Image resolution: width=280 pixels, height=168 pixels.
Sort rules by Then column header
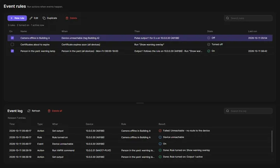coord(137,31)
